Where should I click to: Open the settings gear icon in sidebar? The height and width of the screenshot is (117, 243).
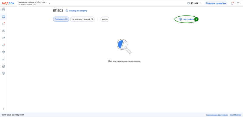[3, 73]
